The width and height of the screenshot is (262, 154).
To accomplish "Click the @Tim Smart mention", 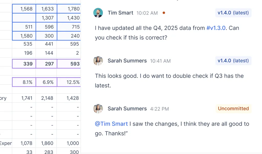I will pyautogui.click(x=111, y=124).
